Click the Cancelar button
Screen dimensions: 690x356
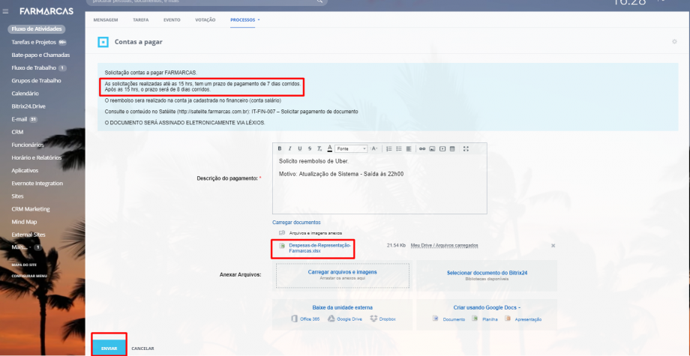pos(142,349)
